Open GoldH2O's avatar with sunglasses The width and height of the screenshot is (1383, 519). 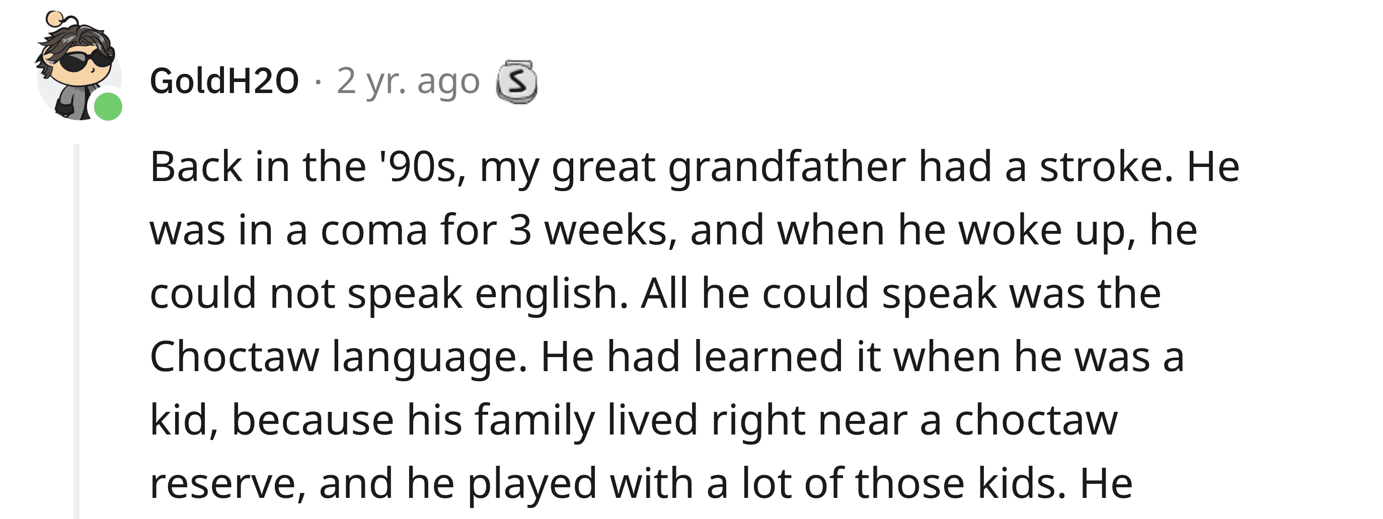coord(79,66)
